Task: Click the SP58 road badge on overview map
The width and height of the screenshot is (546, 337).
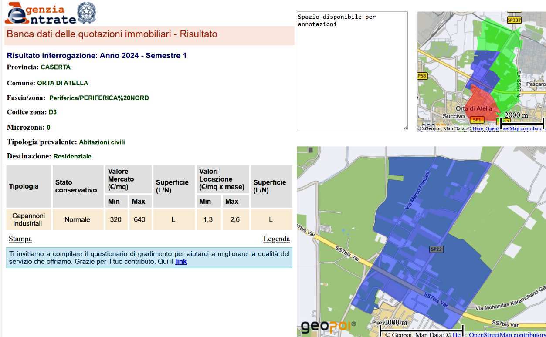Action: pyautogui.click(x=422, y=76)
